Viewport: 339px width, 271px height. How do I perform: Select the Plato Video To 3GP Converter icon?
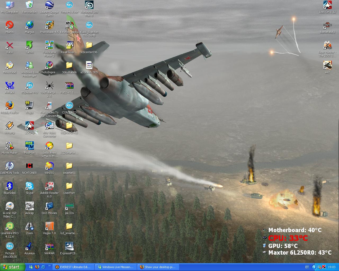point(49,109)
